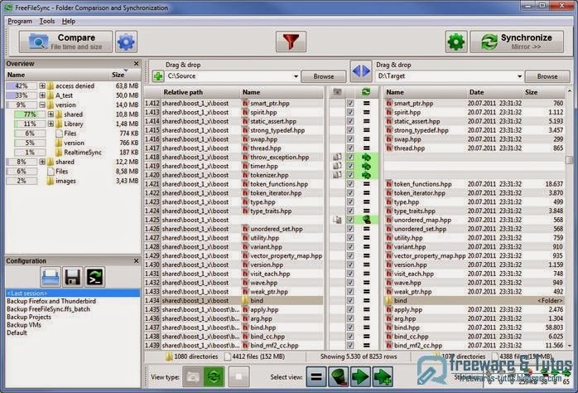The height and width of the screenshot is (393, 578).
Task: Click category icon for throw_exception.hpp row
Action: pyautogui.click(x=337, y=158)
